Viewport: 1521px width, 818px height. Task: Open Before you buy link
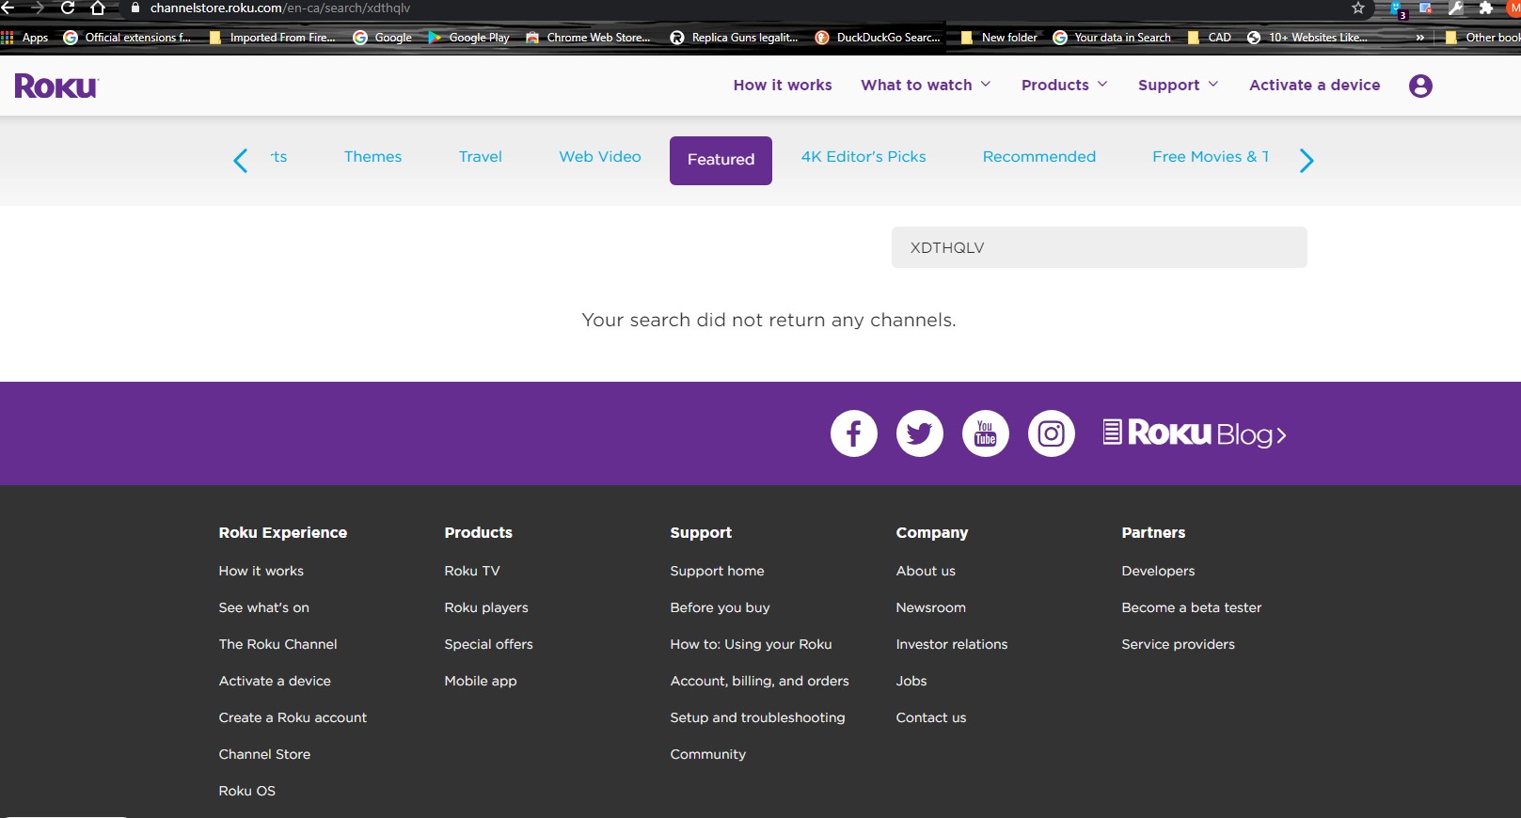(721, 607)
